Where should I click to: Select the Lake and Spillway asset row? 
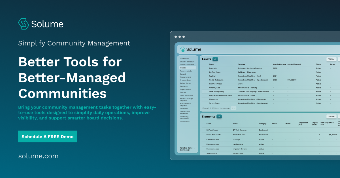tap(271, 92)
